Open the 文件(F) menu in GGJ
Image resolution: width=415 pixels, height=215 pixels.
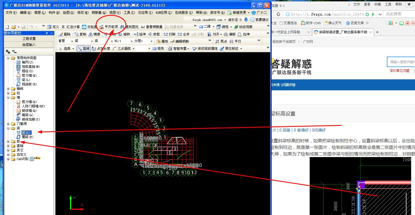coord(11,13)
